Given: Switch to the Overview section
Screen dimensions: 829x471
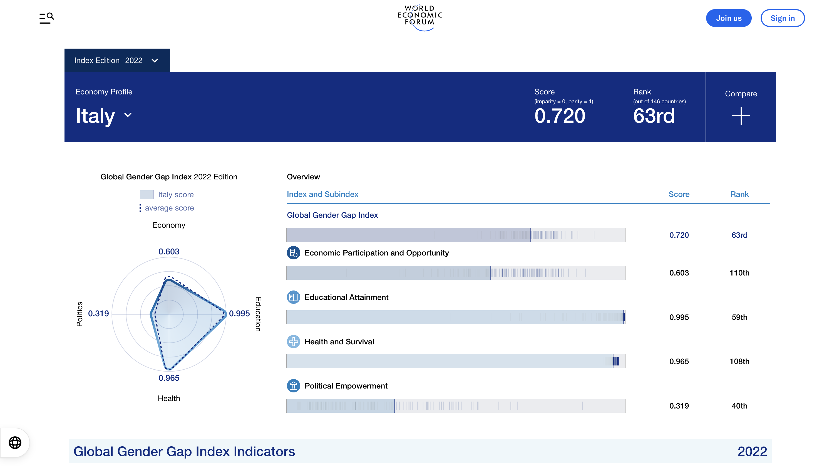Looking at the screenshot, I should click(303, 177).
